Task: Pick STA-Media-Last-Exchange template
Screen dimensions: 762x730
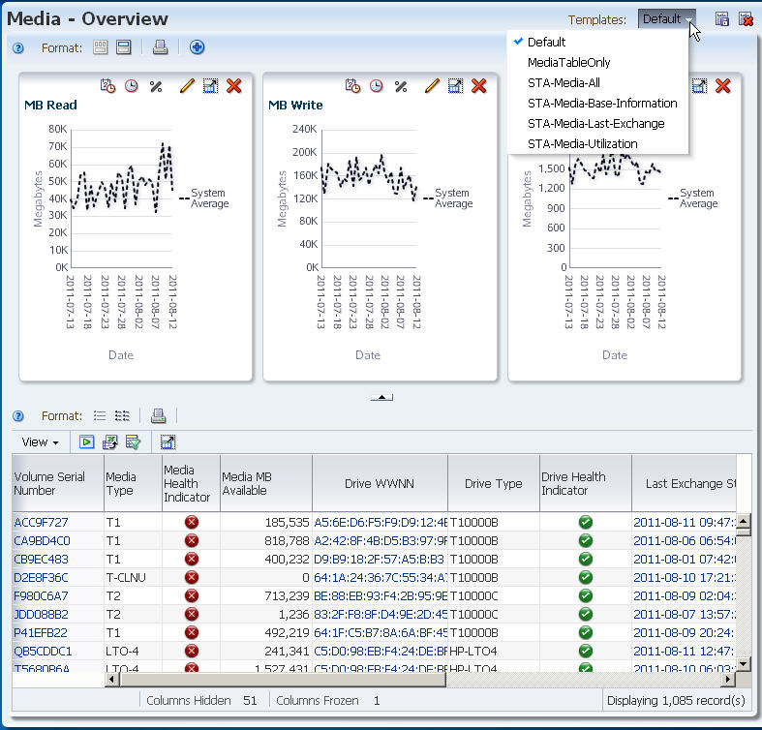Action: pos(595,124)
